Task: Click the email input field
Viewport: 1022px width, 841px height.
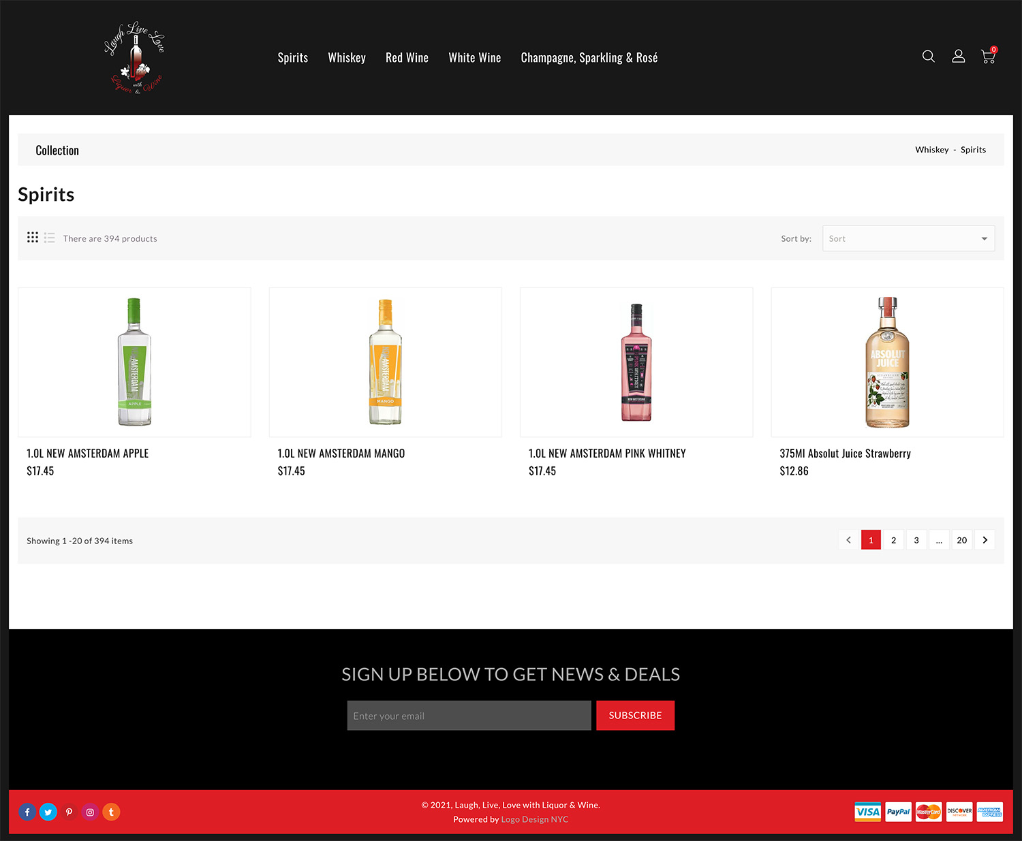Action: [469, 716]
